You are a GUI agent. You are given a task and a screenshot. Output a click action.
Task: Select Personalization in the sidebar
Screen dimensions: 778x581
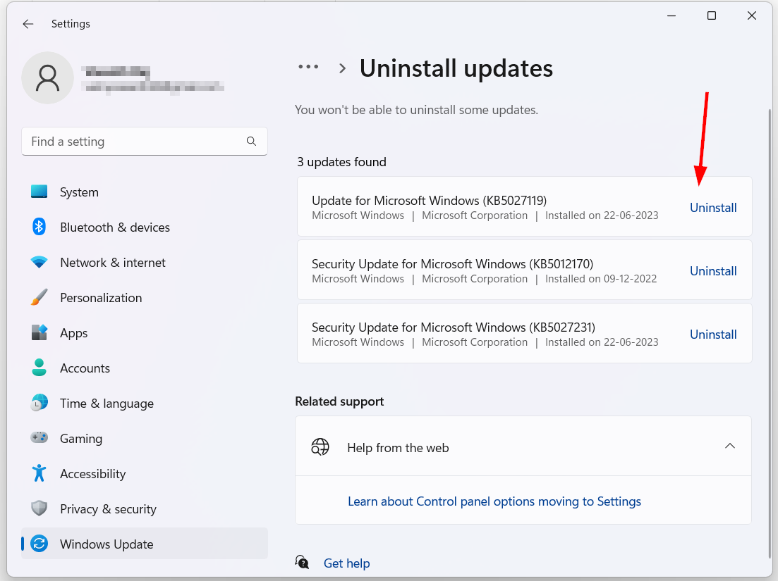click(144, 297)
